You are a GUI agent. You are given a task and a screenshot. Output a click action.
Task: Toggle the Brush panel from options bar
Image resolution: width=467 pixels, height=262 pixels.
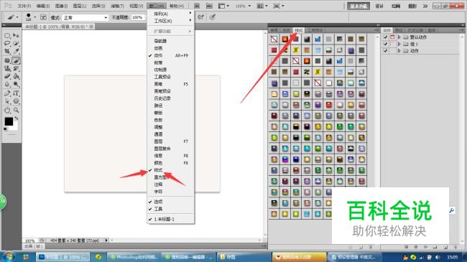point(43,17)
